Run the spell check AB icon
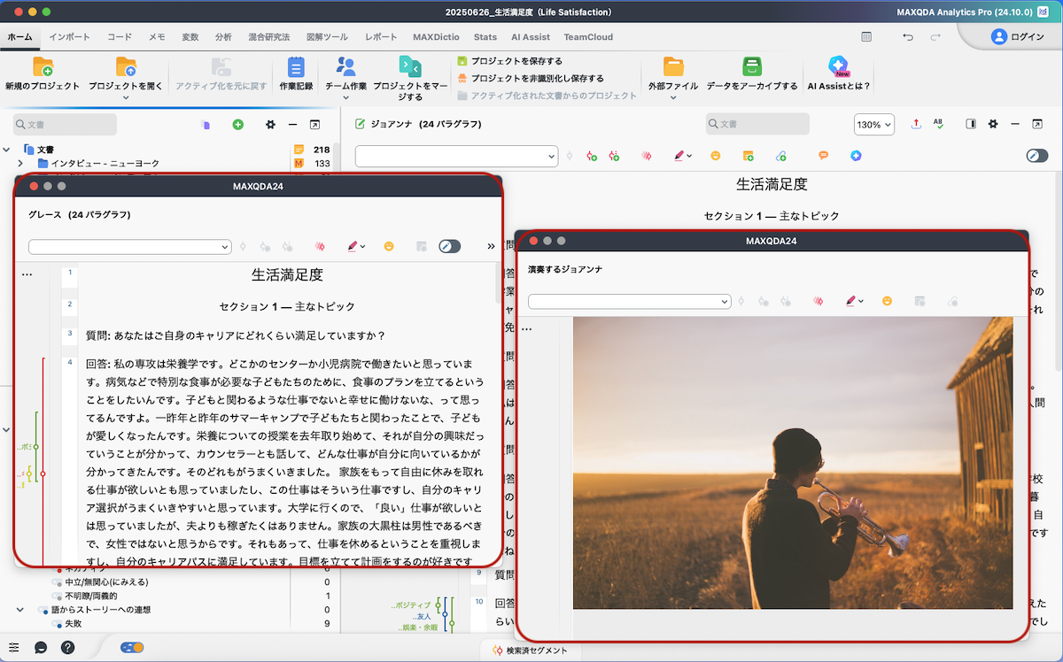Viewport: 1063px width, 662px height. tap(938, 124)
